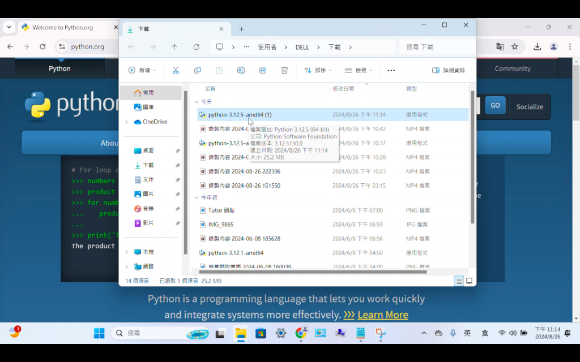Open the 排序 sort dropdown

coord(318,70)
